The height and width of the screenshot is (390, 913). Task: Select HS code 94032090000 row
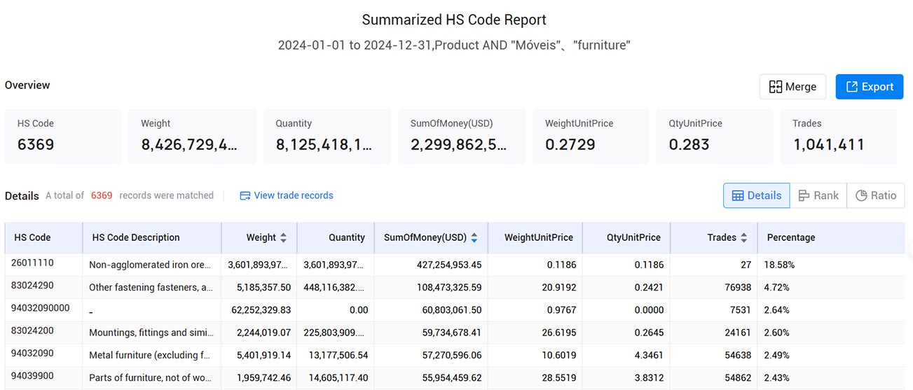point(455,309)
